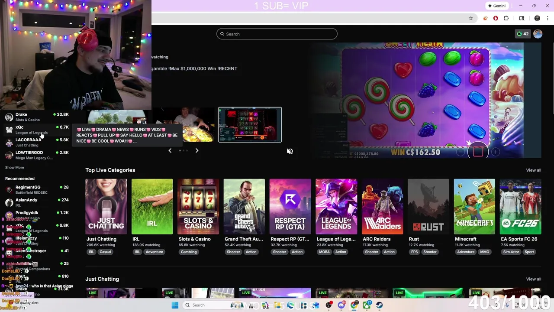Select the outdoor trees carousel thumbnail
Screen dimensions: 554x312
click(x=117, y=117)
